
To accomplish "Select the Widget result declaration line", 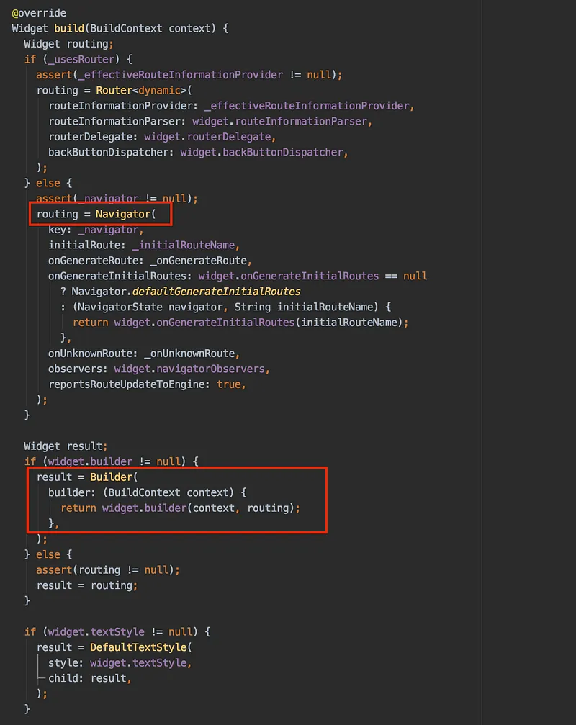I will [x=64, y=446].
